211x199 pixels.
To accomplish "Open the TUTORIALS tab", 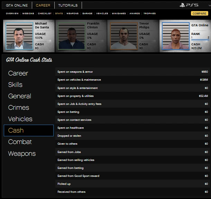I will point(68,5).
